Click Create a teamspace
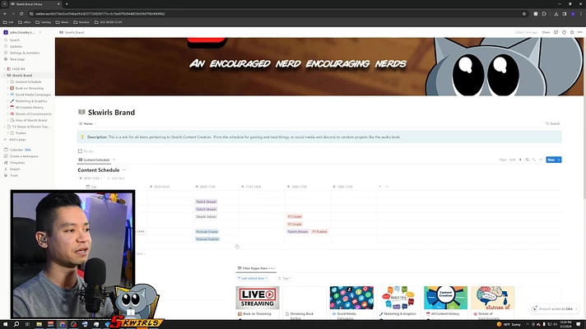This screenshot has width=586, height=329. tap(24, 156)
